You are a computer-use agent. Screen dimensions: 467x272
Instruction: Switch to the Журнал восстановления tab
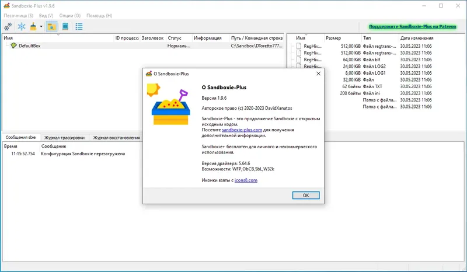click(x=116, y=138)
